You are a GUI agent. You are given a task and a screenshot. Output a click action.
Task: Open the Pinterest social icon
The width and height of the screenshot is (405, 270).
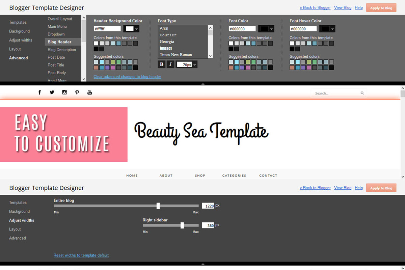77,92
